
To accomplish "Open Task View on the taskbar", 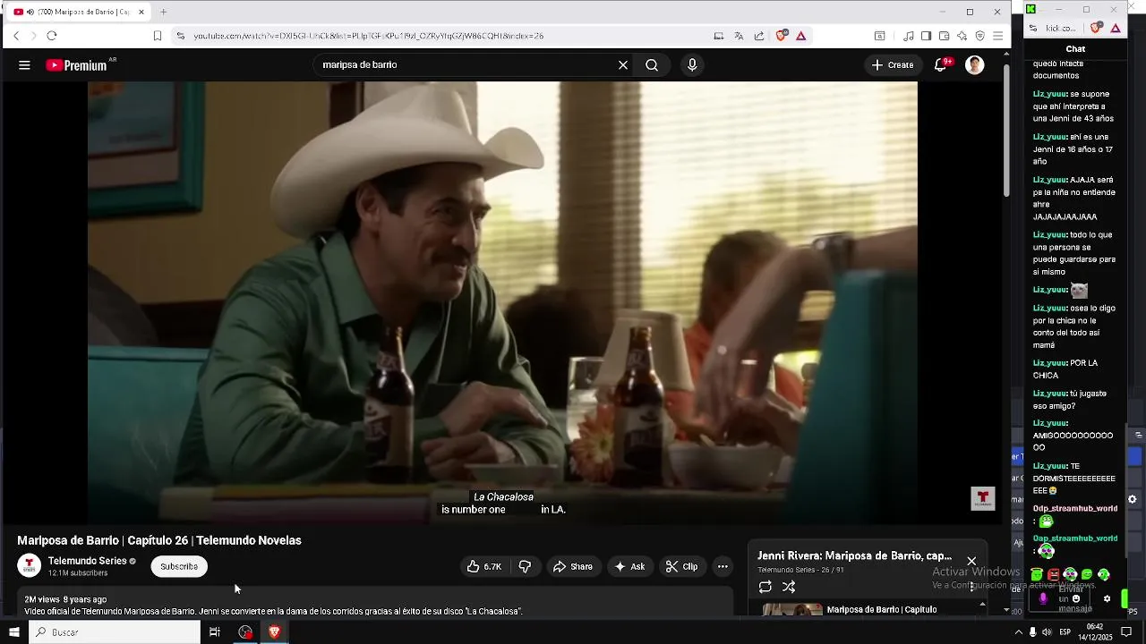I will pyautogui.click(x=215, y=631).
